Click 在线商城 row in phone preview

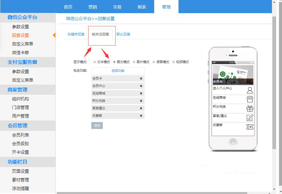coord(233,99)
